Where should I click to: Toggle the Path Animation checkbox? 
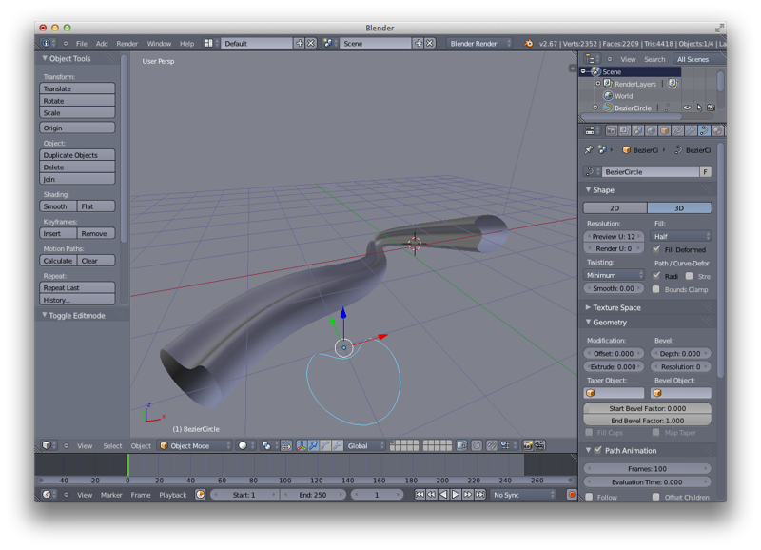[598, 450]
